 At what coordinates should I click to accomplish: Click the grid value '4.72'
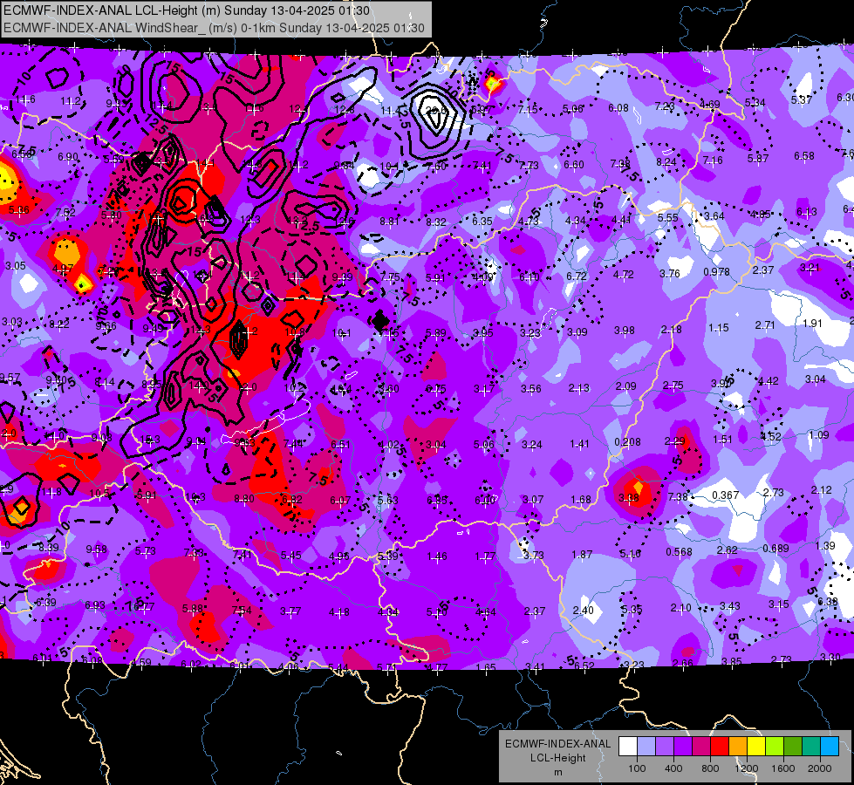pyautogui.click(x=623, y=275)
